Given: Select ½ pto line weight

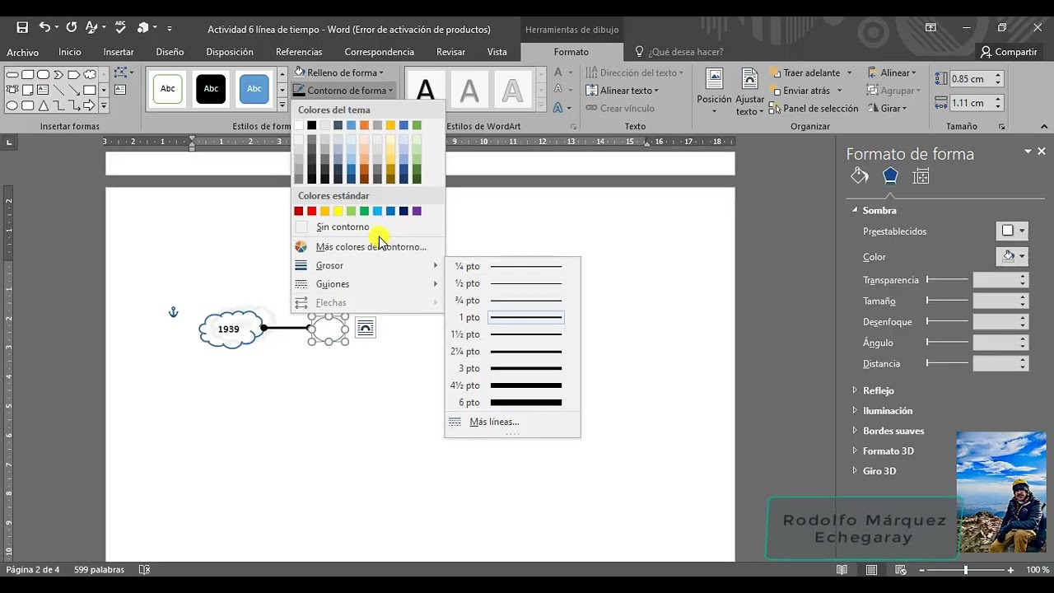Looking at the screenshot, I should pos(512,283).
